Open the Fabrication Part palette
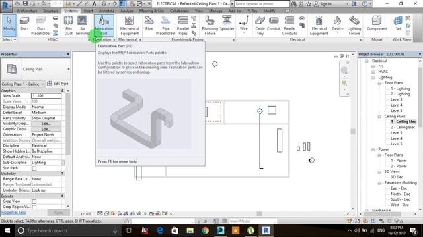This screenshot has width=423, height=237. coord(104,26)
